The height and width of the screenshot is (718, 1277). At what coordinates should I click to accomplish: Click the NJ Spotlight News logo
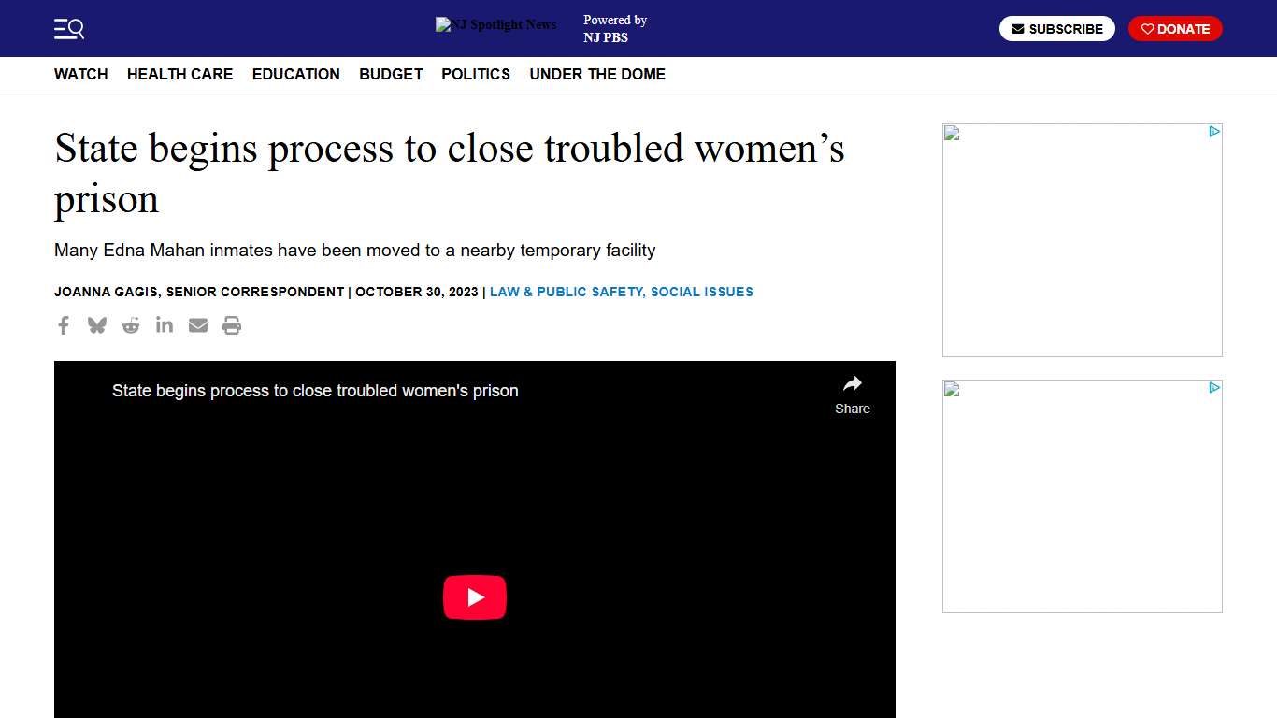(x=495, y=24)
